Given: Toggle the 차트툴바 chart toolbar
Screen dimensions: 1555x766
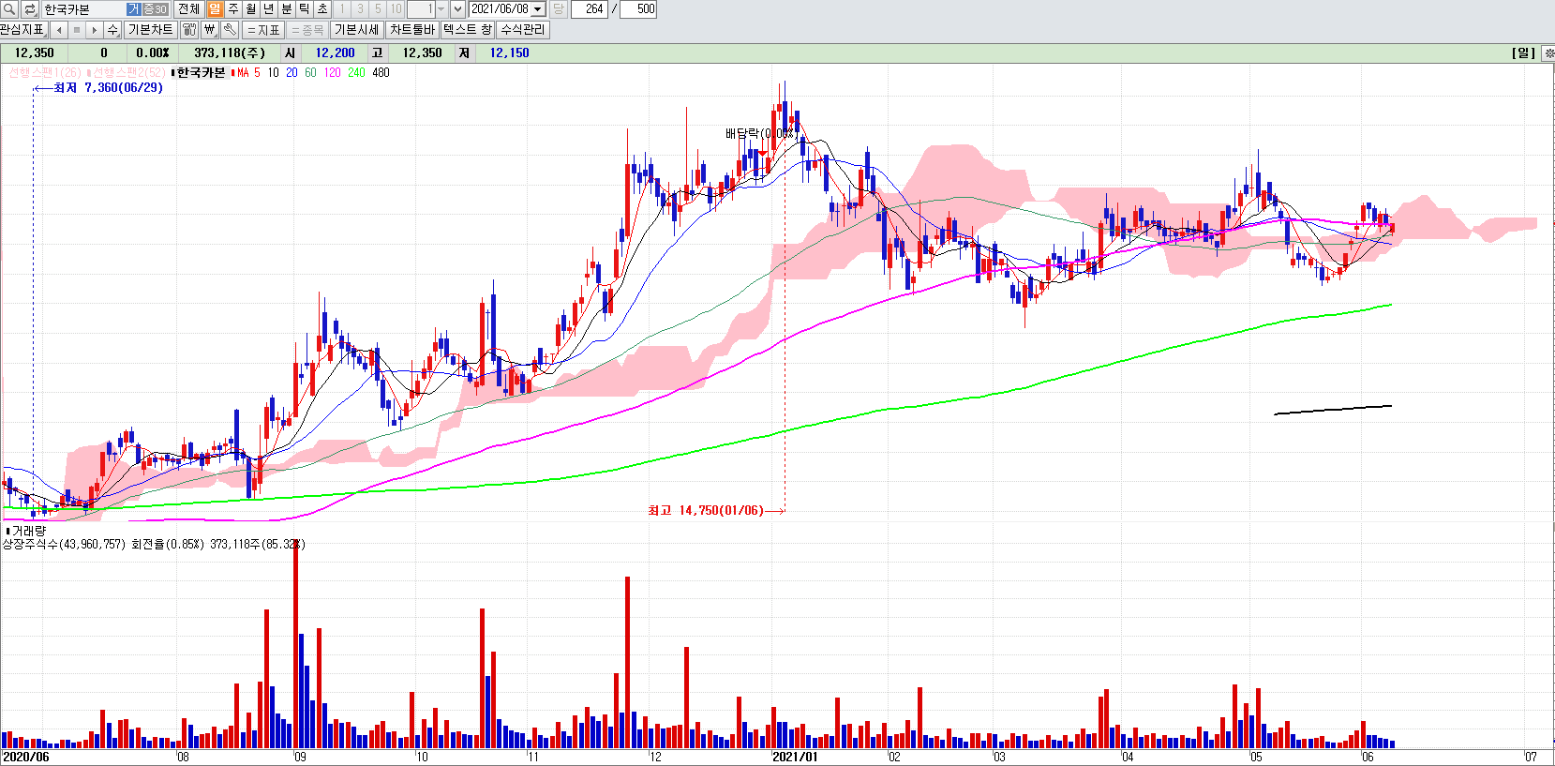Looking at the screenshot, I should pyautogui.click(x=411, y=30).
